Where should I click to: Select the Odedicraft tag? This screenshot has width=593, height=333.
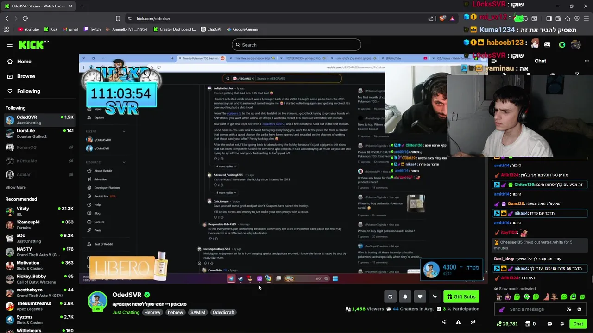click(x=223, y=312)
